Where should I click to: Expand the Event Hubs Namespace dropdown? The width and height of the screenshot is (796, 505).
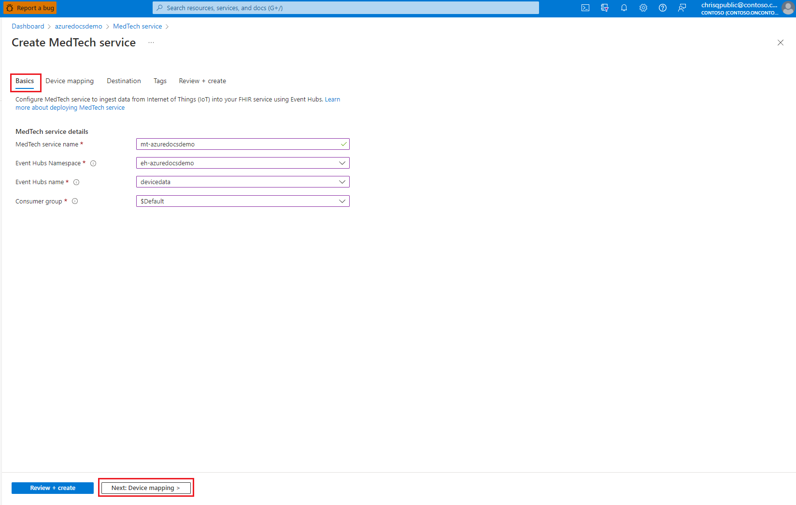click(342, 163)
